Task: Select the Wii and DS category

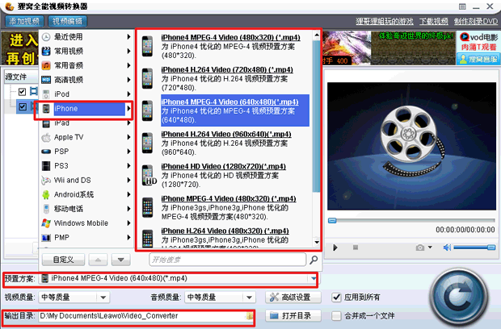Action: [86, 180]
